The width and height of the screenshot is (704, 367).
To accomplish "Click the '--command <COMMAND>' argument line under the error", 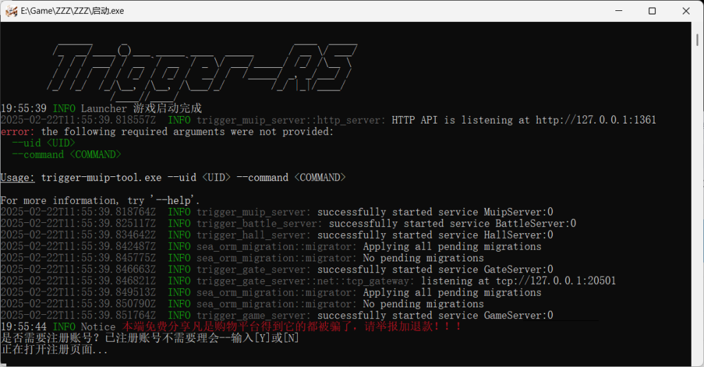I will 67,154.
